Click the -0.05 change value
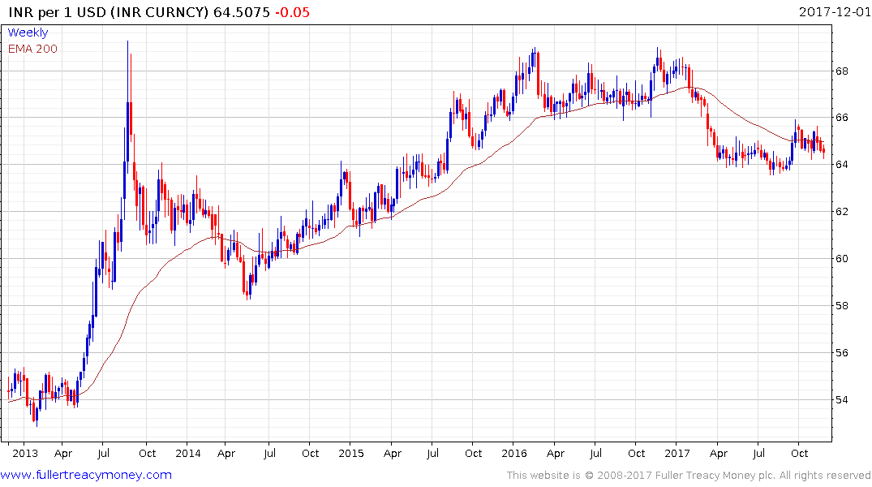The width and height of the screenshot is (872, 487). tap(293, 12)
